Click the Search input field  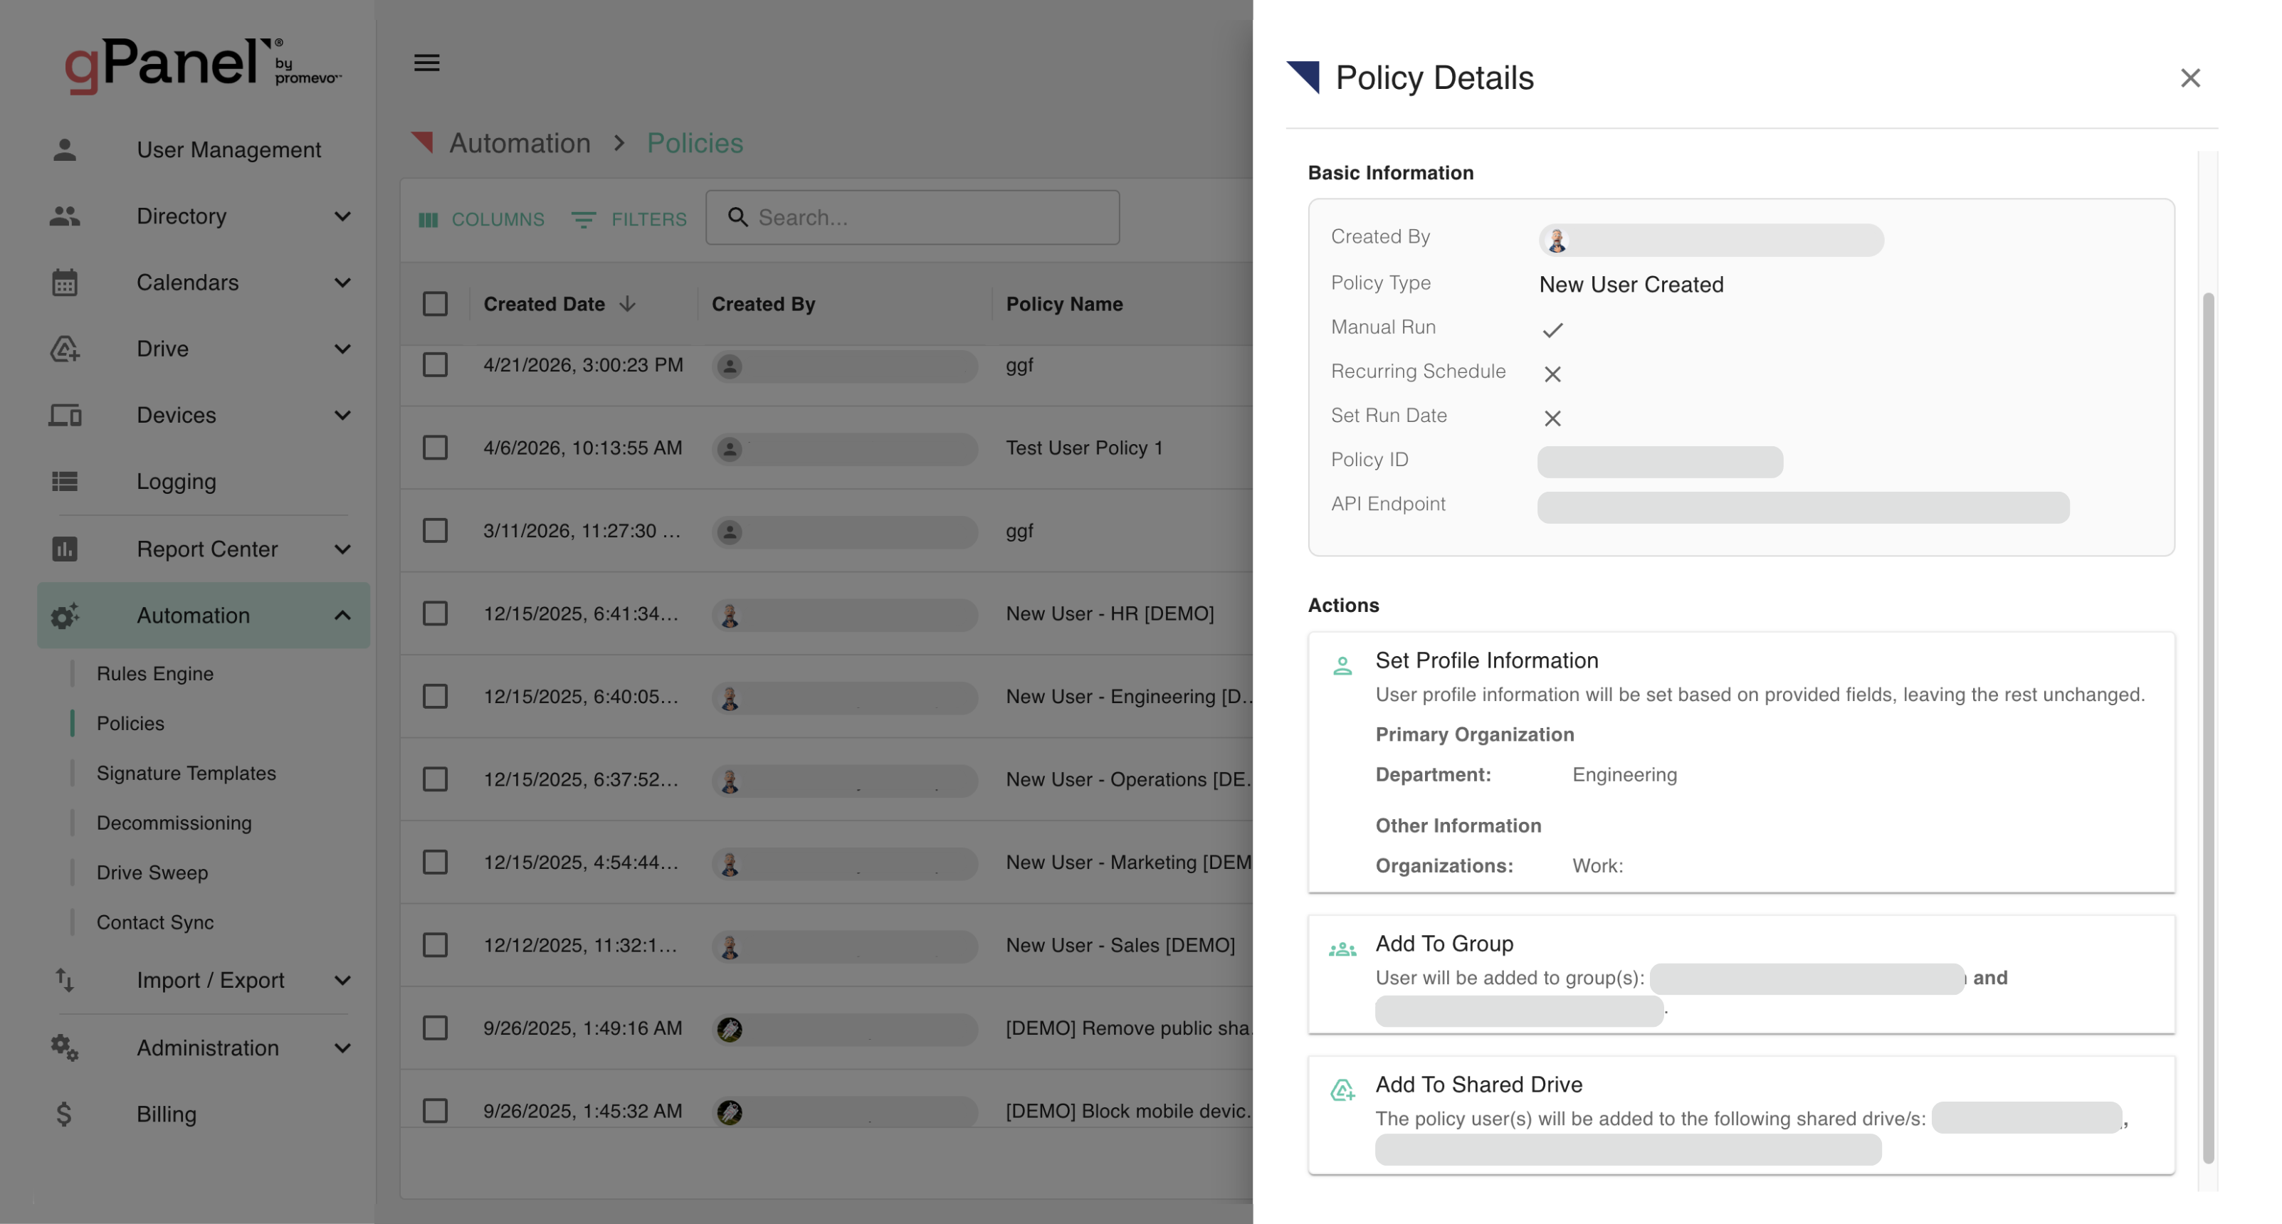(913, 217)
